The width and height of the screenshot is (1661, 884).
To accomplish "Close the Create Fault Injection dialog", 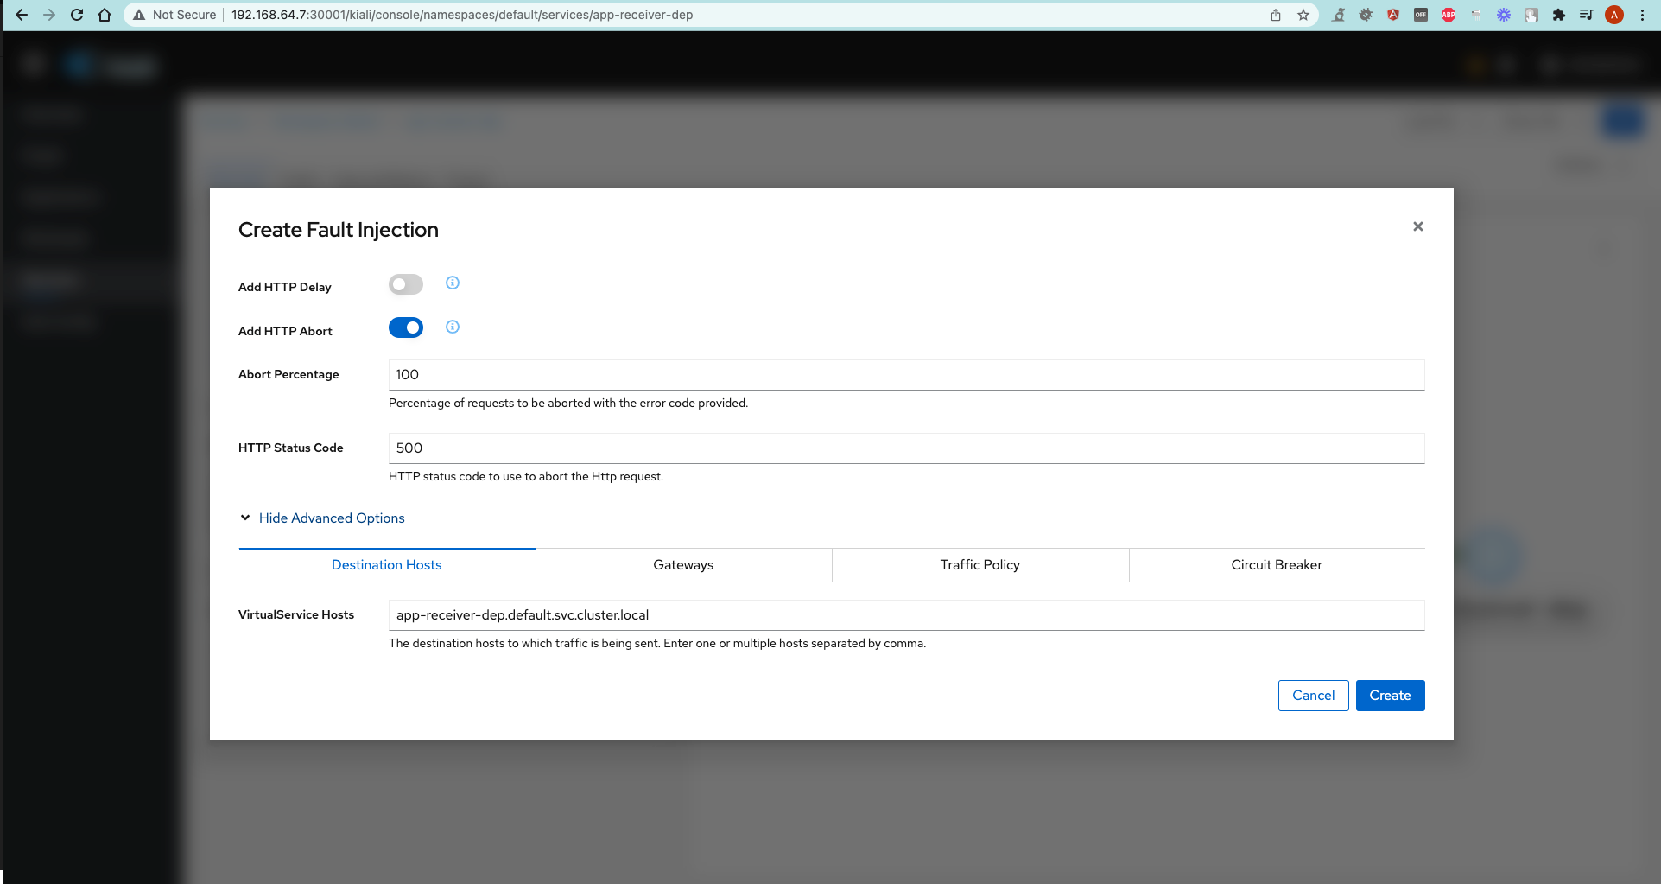I will pyautogui.click(x=1417, y=226).
